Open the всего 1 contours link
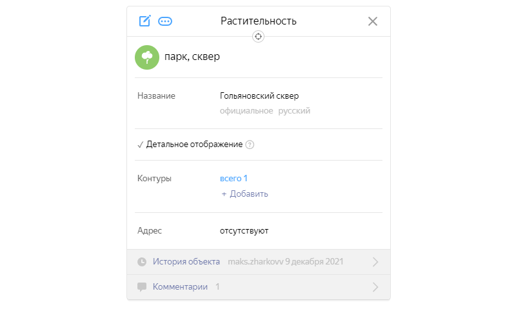This screenshot has height=309, width=516. [x=234, y=178]
